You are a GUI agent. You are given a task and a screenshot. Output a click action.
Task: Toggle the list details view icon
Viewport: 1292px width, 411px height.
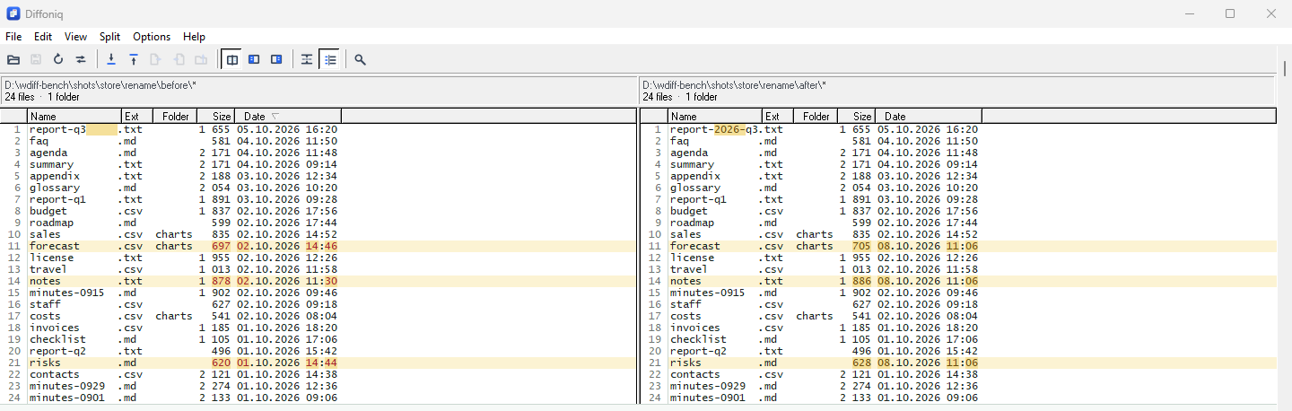point(329,59)
